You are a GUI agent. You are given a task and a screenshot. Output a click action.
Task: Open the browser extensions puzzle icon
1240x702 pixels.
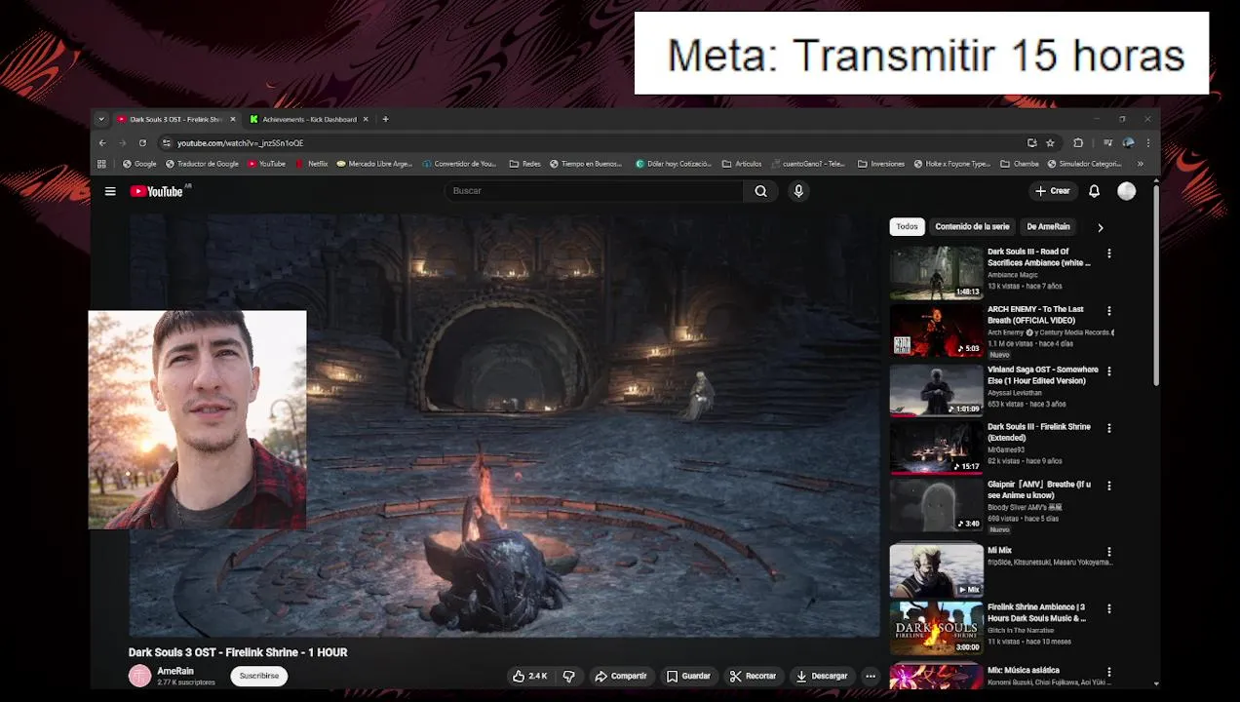[x=1078, y=142]
